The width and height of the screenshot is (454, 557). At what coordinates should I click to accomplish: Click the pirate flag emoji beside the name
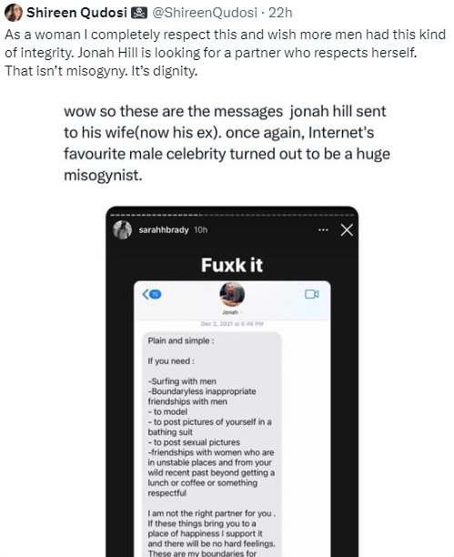tap(139, 13)
